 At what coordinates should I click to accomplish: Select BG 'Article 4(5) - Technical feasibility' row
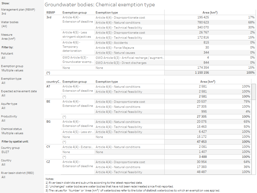point(119,132)
